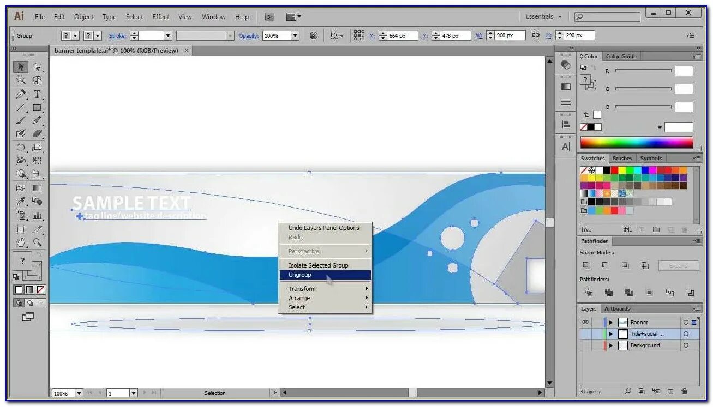Viewport: 713px width, 407px height.
Task: Select the Pen tool
Action: point(21,94)
